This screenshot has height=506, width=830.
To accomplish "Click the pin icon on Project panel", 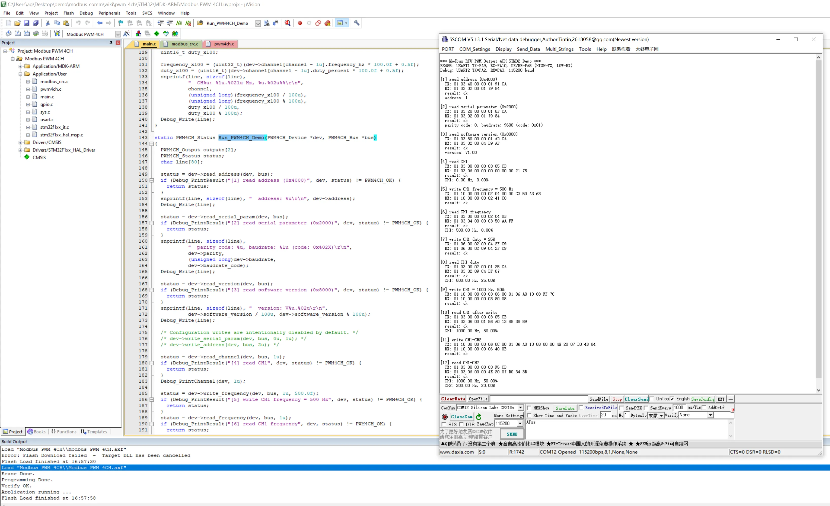I will (x=111, y=43).
